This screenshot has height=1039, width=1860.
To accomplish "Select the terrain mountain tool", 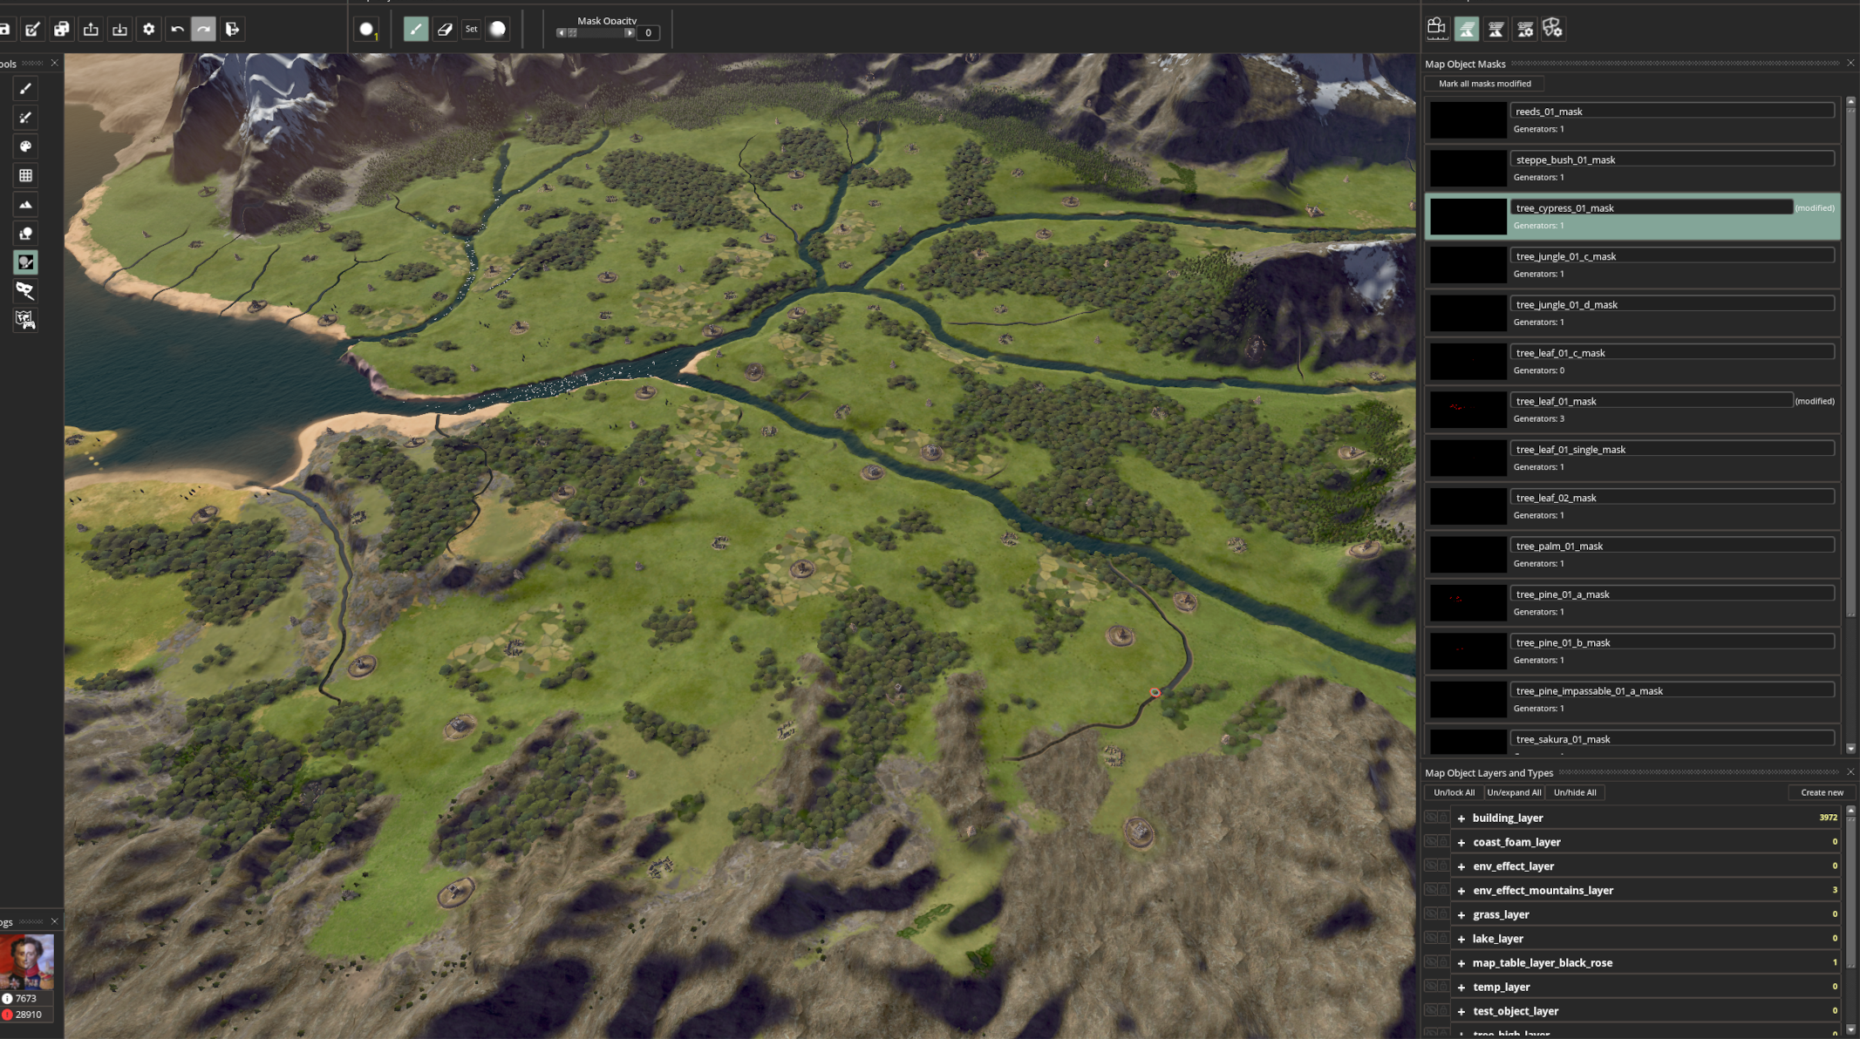I will (25, 205).
